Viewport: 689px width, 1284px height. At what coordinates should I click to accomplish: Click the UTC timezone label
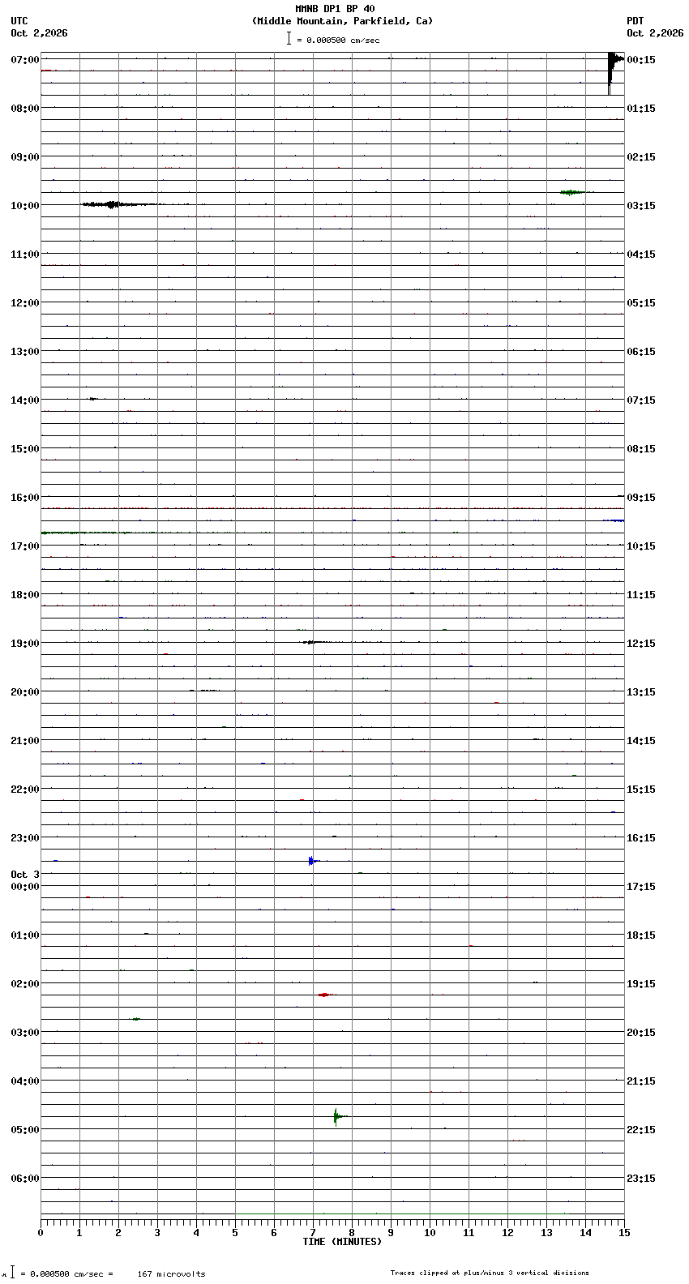(x=19, y=21)
